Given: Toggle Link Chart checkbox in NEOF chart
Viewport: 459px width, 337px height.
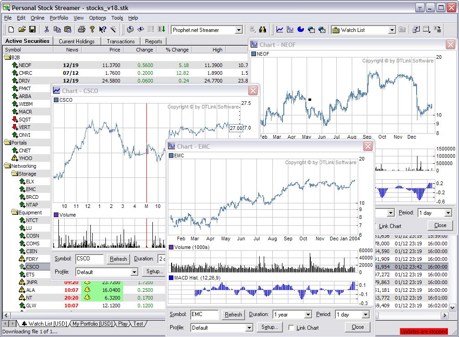Looking at the screenshot, I should [x=375, y=226].
